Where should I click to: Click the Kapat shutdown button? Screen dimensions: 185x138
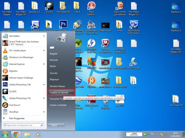pos(54,125)
